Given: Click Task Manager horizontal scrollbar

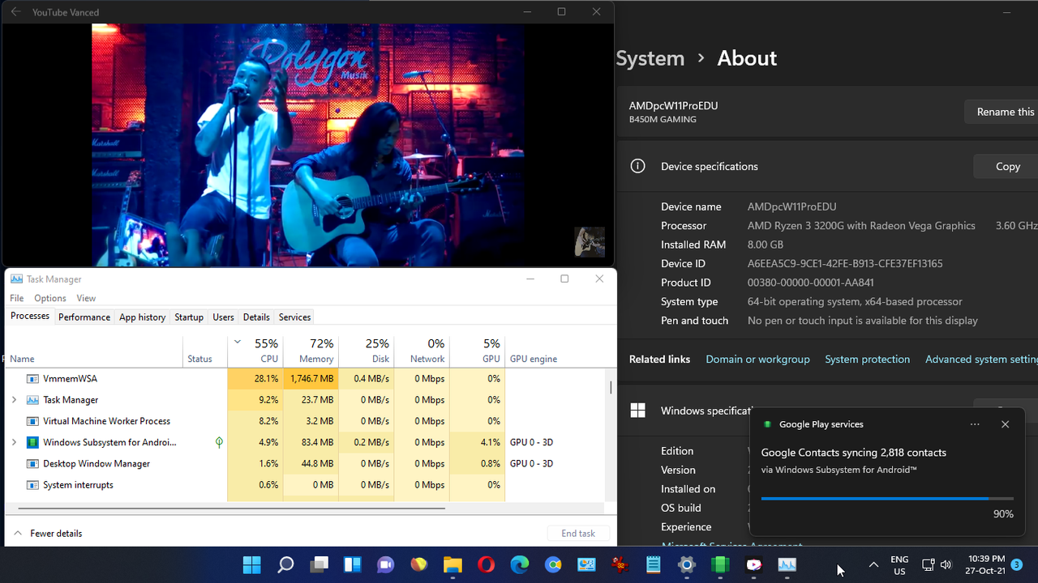Looking at the screenshot, I should tap(231, 509).
